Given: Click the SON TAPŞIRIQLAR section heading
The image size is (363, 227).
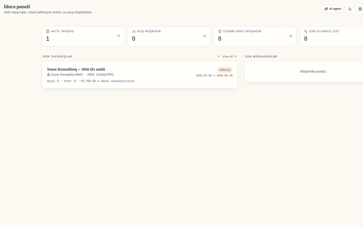Looking at the screenshot, I should point(57,56).
